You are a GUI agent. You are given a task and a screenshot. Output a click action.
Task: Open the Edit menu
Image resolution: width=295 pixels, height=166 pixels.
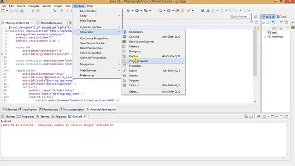pyautogui.click(x=11, y=6)
